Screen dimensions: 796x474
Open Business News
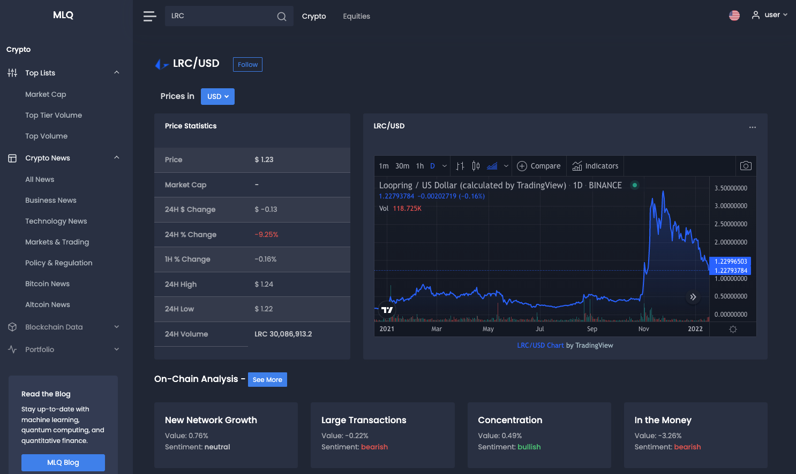click(x=51, y=200)
